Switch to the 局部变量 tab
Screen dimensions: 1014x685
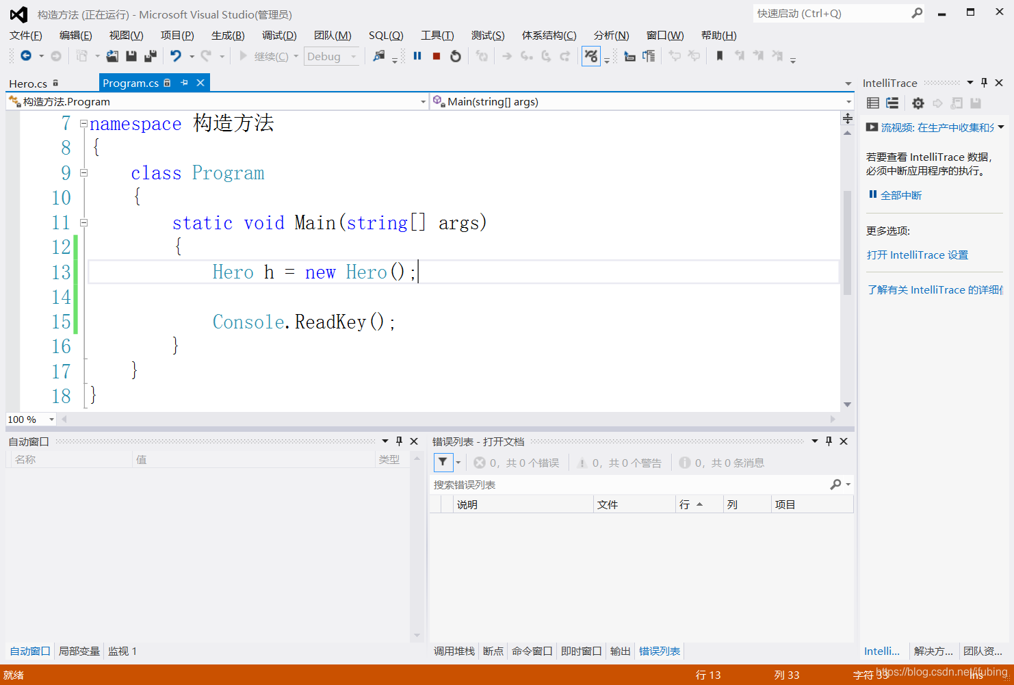79,651
